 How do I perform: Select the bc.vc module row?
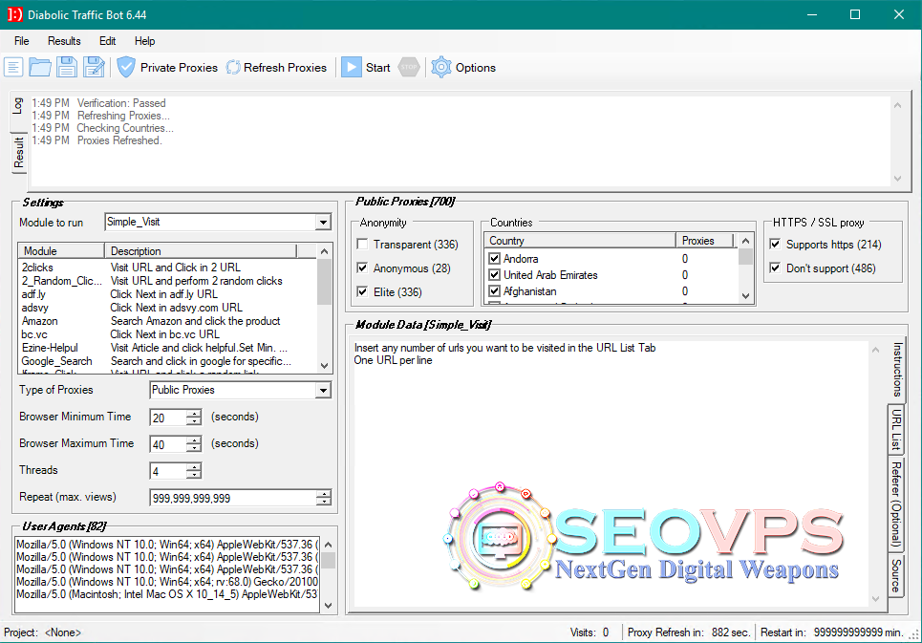click(x=167, y=334)
